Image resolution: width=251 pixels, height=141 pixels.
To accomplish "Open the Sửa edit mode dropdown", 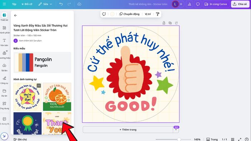I will tap(45, 4).
